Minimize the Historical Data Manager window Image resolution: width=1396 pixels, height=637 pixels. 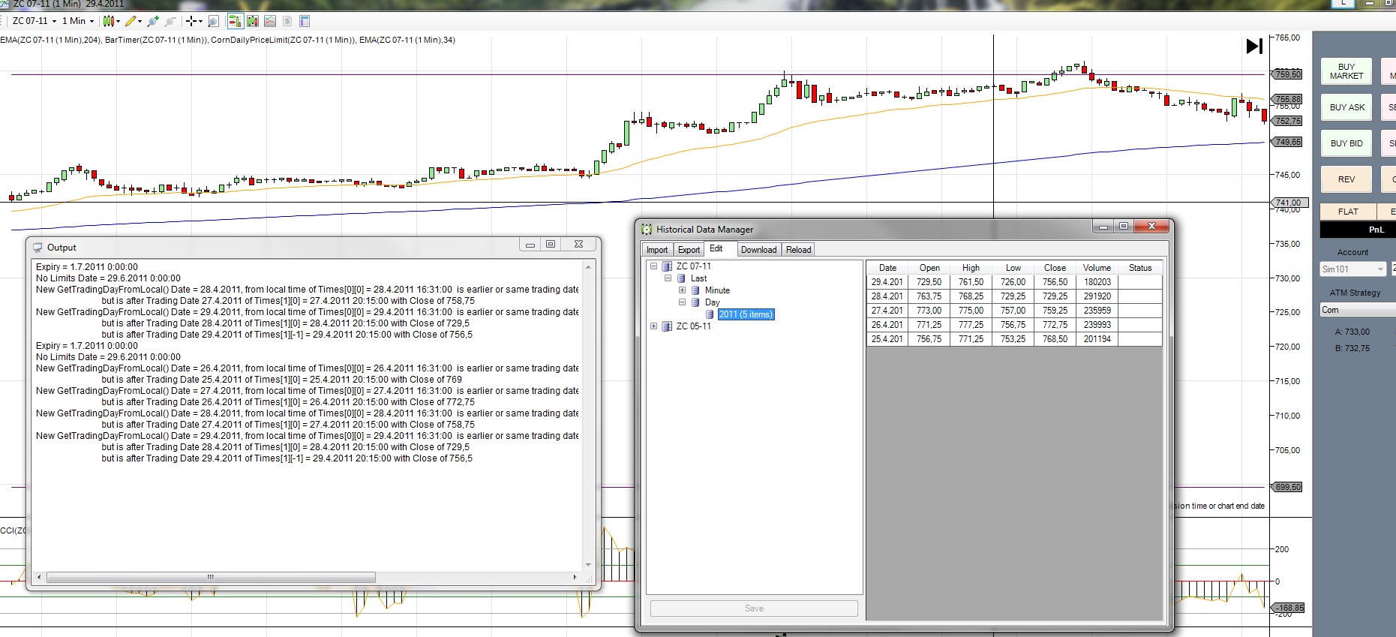1103,226
